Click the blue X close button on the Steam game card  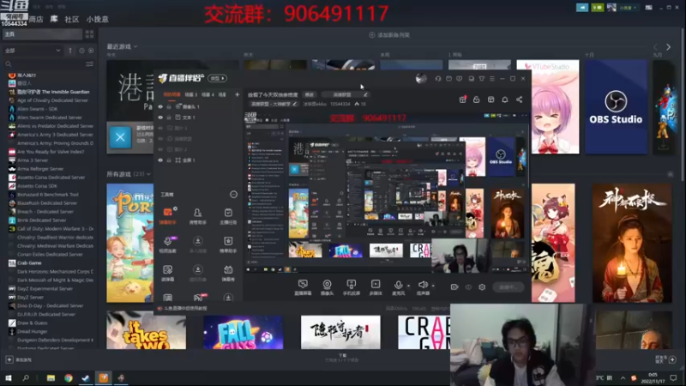point(120,137)
